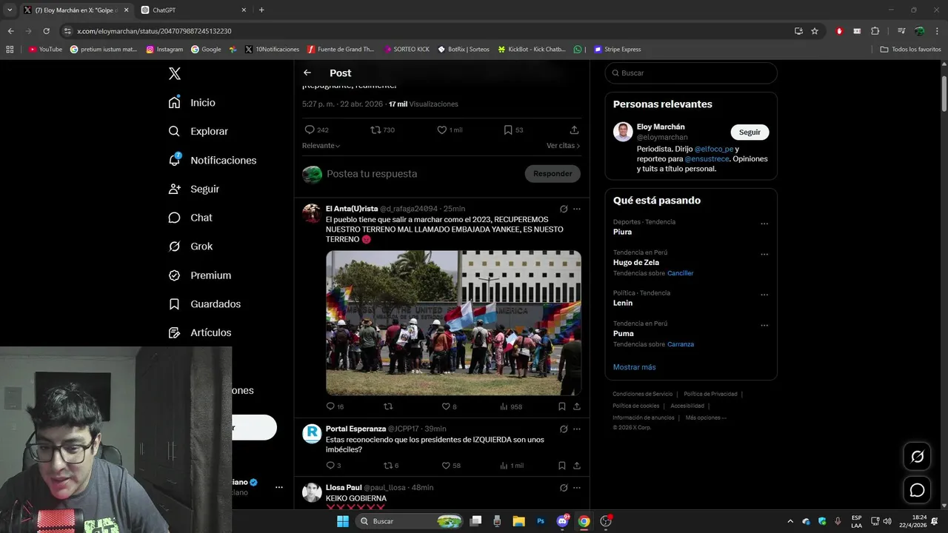Open a new browser tab
Screen dimensions: 948x533
261,10
